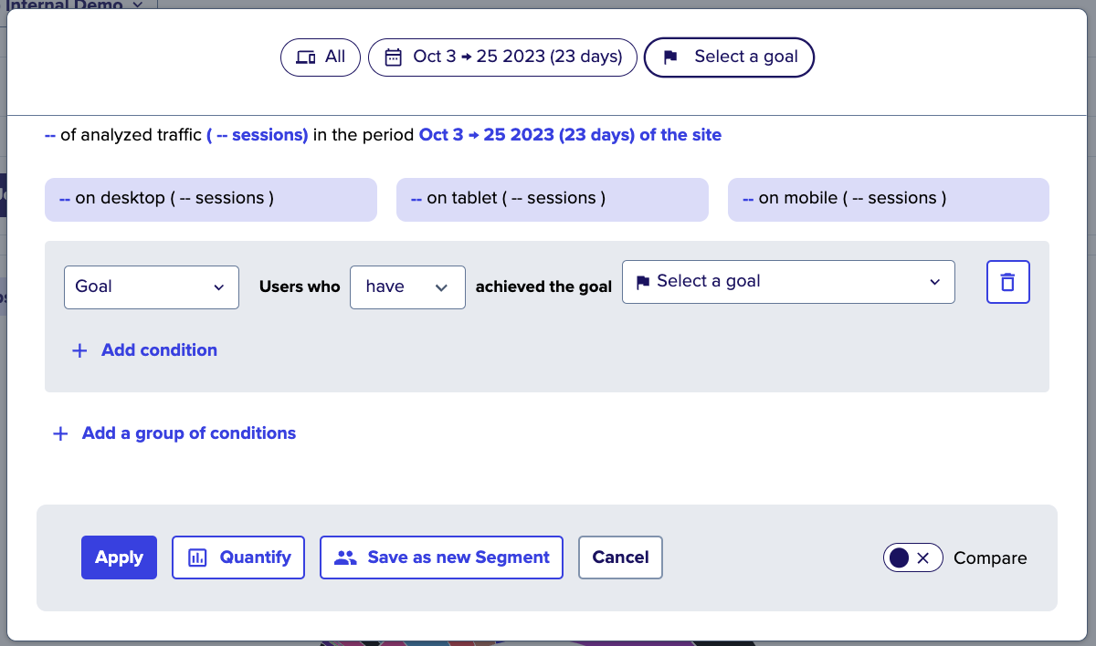
Task: Click the flag icon inside the goal selection dropdown
Action: 641,282
